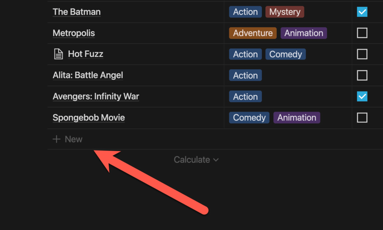Image resolution: width=383 pixels, height=230 pixels.
Task: Click the New row button label
Action: (74, 139)
